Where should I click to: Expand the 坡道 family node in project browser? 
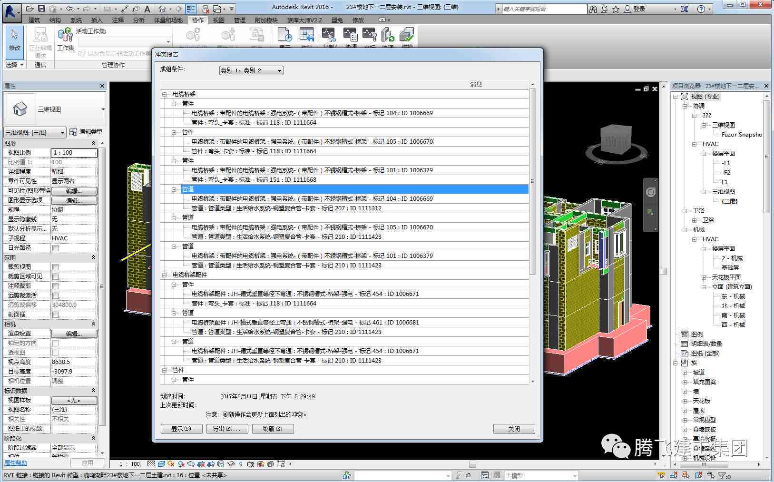click(685, 373)
